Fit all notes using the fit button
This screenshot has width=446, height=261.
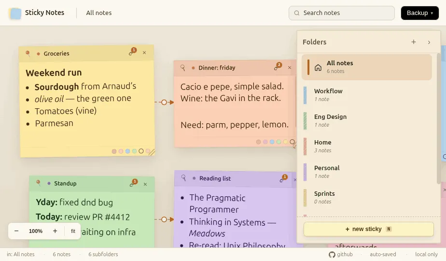point(73,231)
